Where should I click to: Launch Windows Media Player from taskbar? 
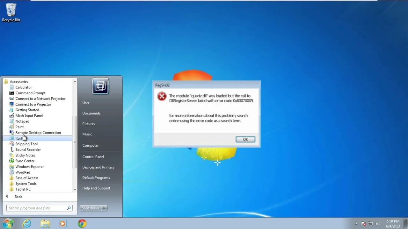63,224
